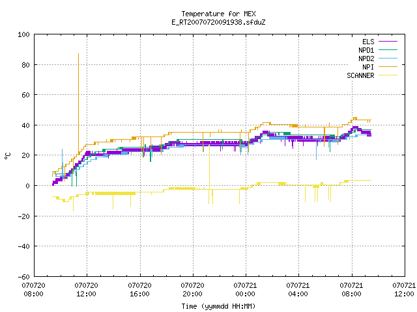The height and width of the screenshot is (312, 417).
Task: Click the x-axis label 070720 12:00
Action: click(87, 290)
